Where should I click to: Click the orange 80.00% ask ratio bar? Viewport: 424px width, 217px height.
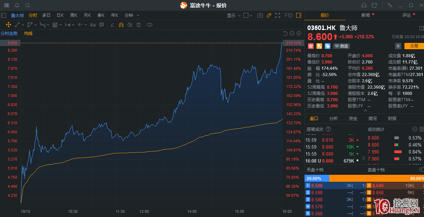pyautogui.click(x=377, y=178)
